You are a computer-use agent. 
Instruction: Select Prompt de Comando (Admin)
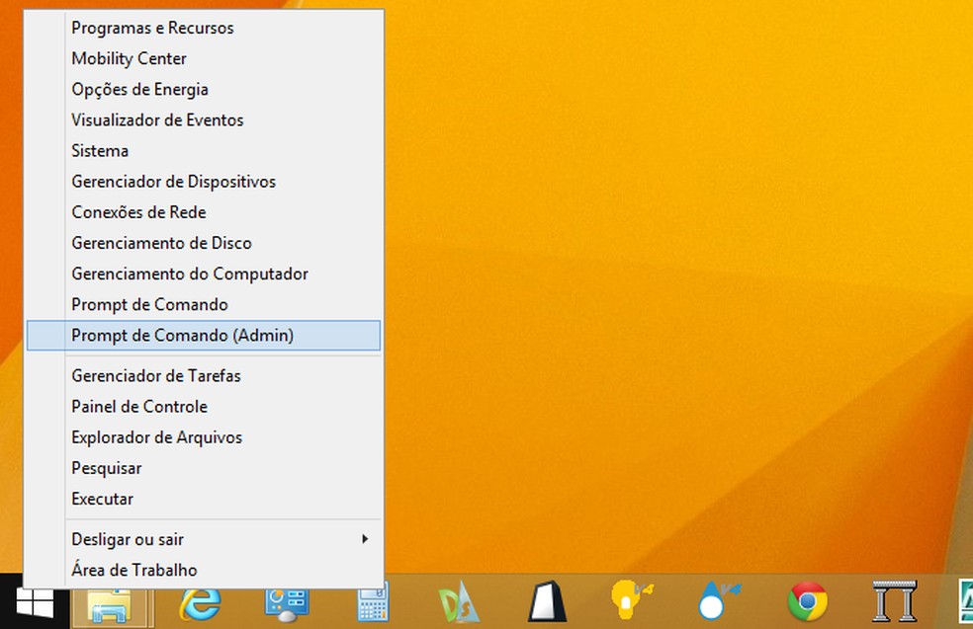[x=182, y=335]
